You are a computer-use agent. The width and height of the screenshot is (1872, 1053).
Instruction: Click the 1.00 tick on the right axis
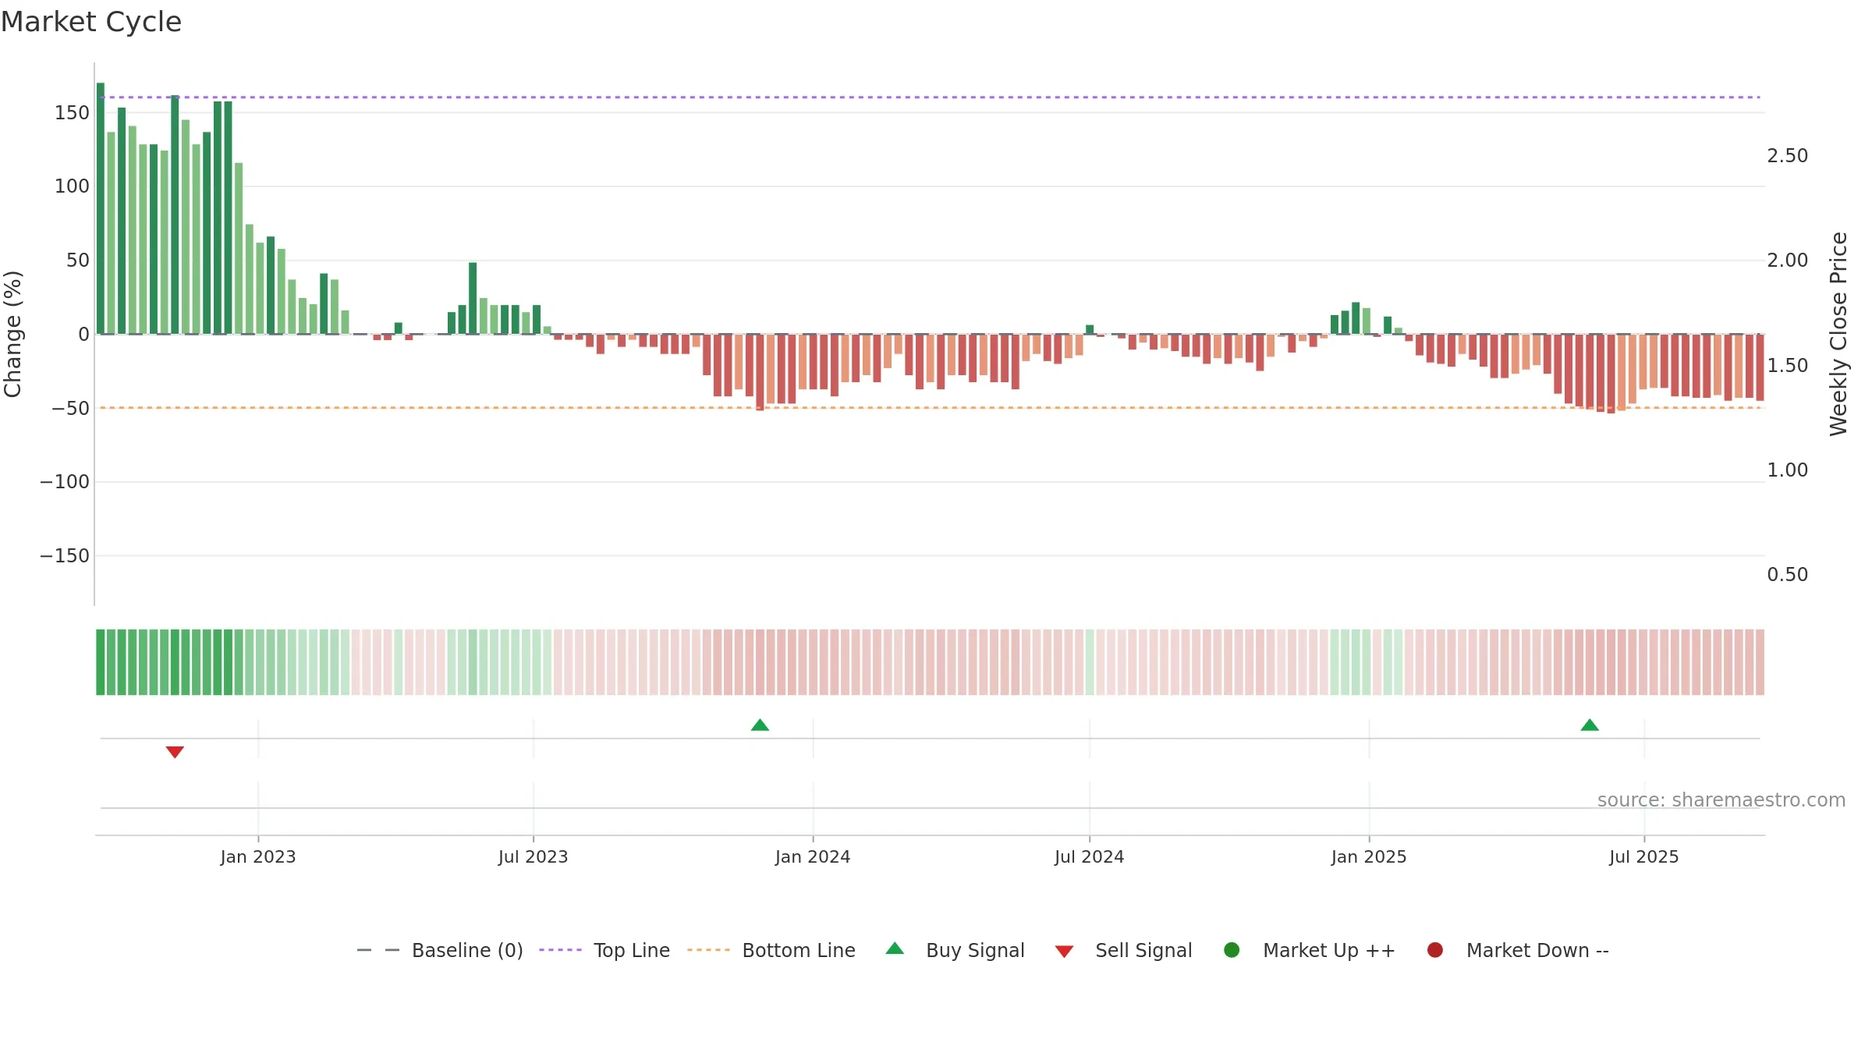click(x=1788, y=470)
